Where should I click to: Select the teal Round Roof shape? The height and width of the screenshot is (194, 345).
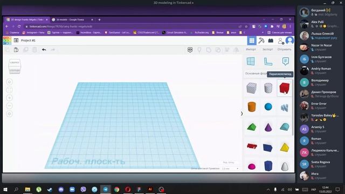pyautogui.click(x=285, y=127)
